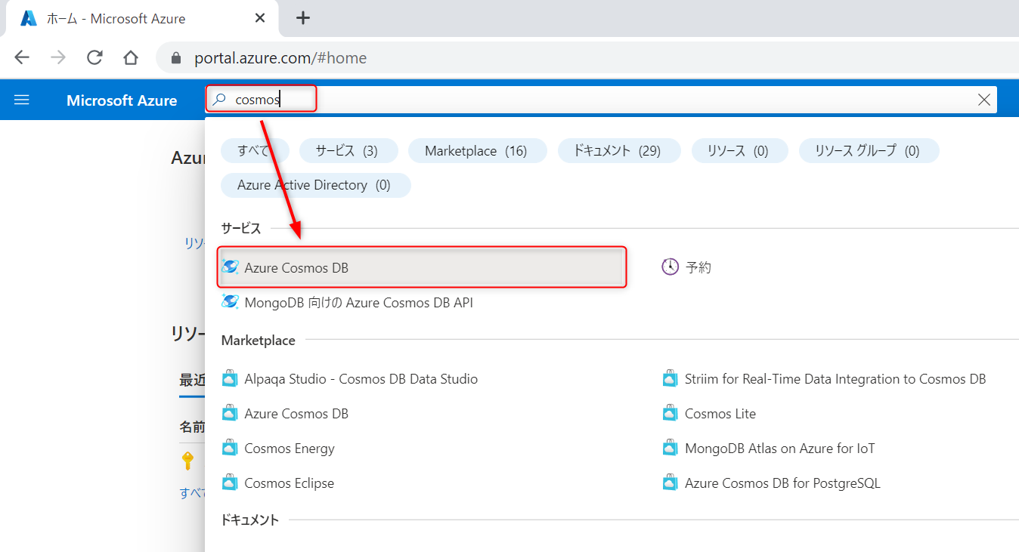Click the clock icon next to 予約
This screenshot has height=552, width=1019.
point(670,267)
